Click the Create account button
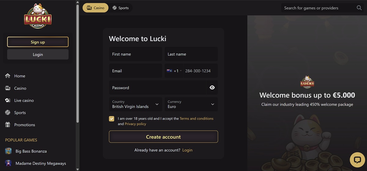 click(163, 137)
